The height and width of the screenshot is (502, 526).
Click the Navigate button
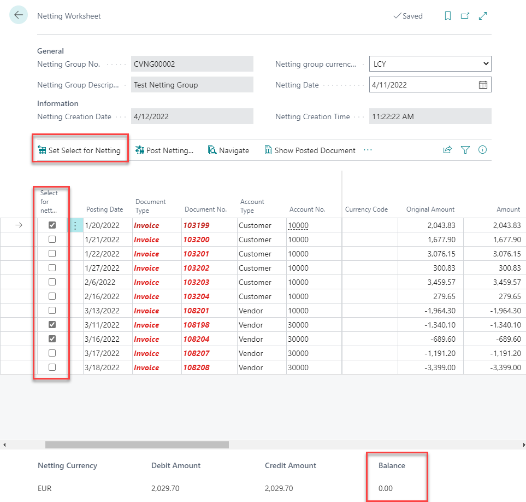[x=228, y=150]
